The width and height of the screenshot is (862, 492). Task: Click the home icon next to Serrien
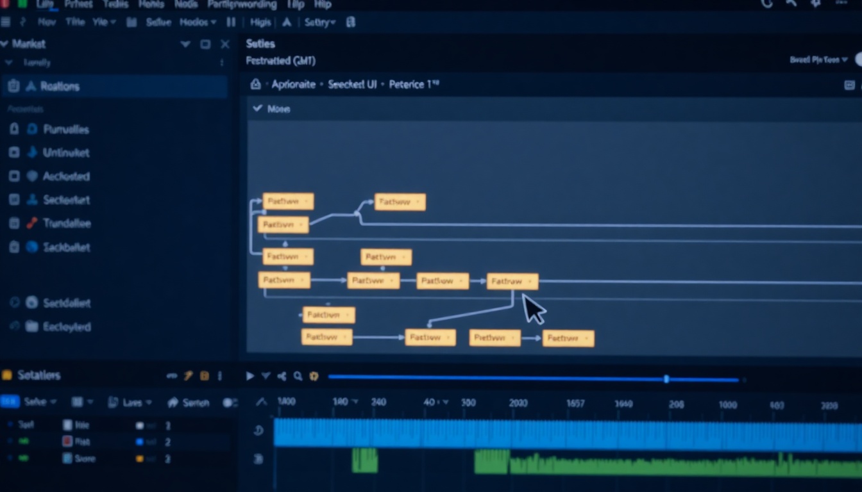173,402
